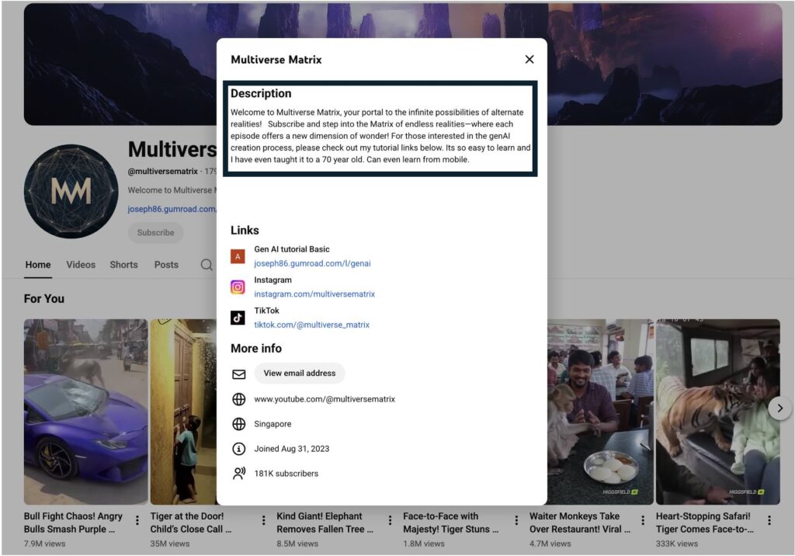Visit the tiktok.com/@multiverse_matrix link
This screenshot has height=556, width=795.
[311, 325]
